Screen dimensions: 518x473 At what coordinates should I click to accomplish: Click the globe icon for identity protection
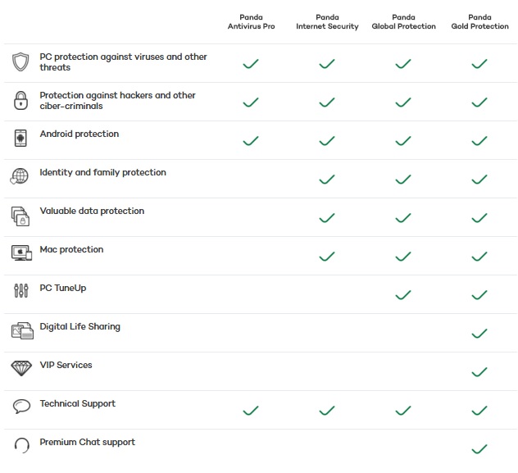click(x=20, y=176)
